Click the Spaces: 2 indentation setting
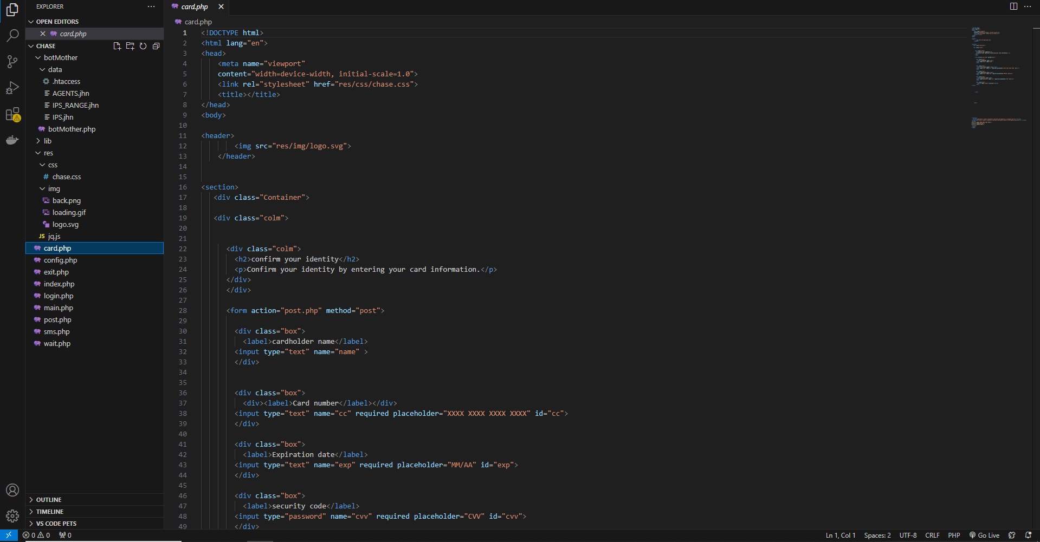This screenshot has height=542, width=1040. point(877,536)
